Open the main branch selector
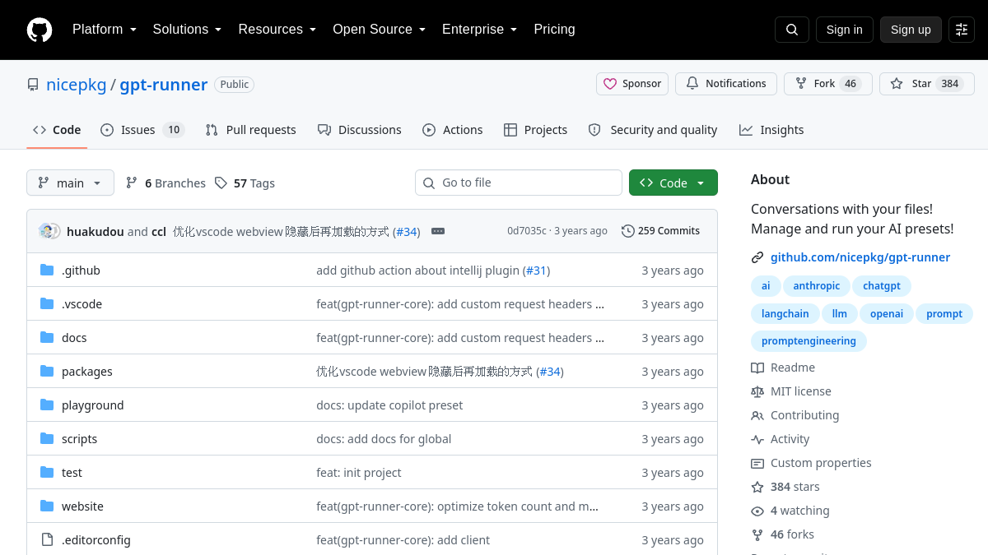The height and width of the screenshot is (555, 988). coord(70,183)
